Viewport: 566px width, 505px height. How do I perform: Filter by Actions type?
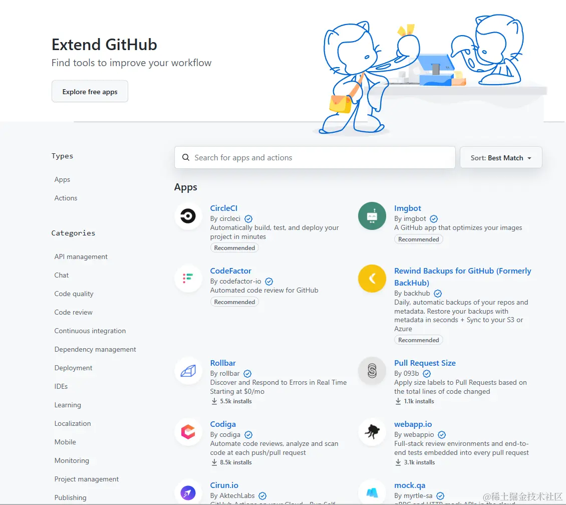coord(66,198)
